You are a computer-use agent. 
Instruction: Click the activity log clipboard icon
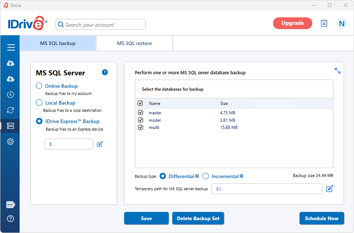[324, 23]
